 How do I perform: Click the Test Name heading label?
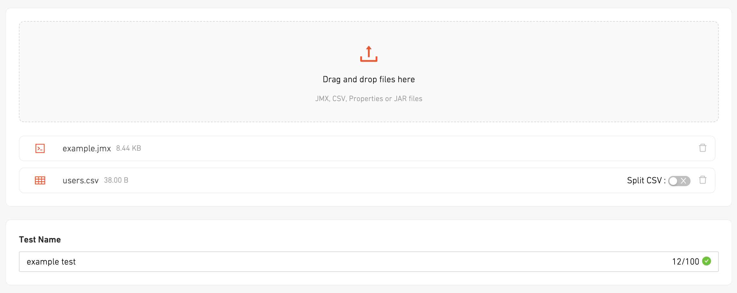[40, 240]
